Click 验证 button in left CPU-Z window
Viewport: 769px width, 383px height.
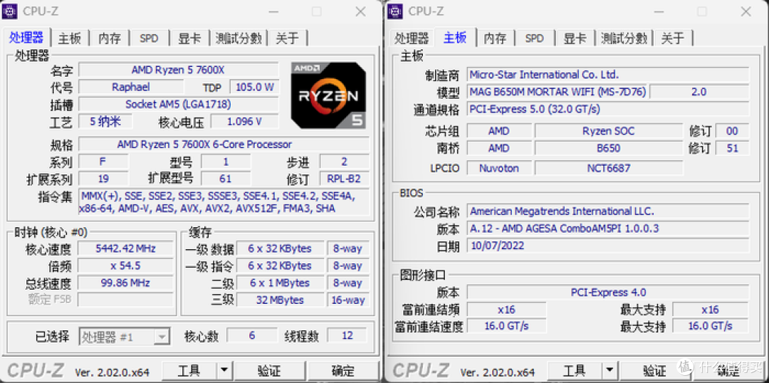coord(269,371)
